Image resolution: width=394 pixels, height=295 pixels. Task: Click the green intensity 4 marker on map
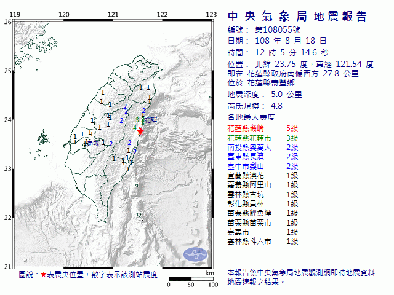click(x=135, y=128)
